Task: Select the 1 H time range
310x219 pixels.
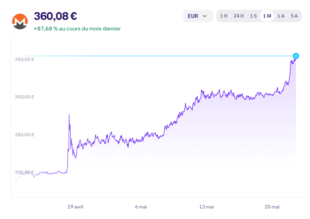Action: click(224, 16)
